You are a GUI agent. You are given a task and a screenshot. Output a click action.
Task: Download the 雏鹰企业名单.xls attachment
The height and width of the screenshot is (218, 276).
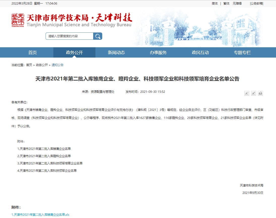pyautogui.click(x=40, y=215)
